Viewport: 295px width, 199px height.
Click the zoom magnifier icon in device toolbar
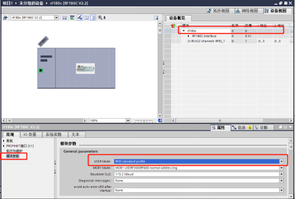point(100,18)
